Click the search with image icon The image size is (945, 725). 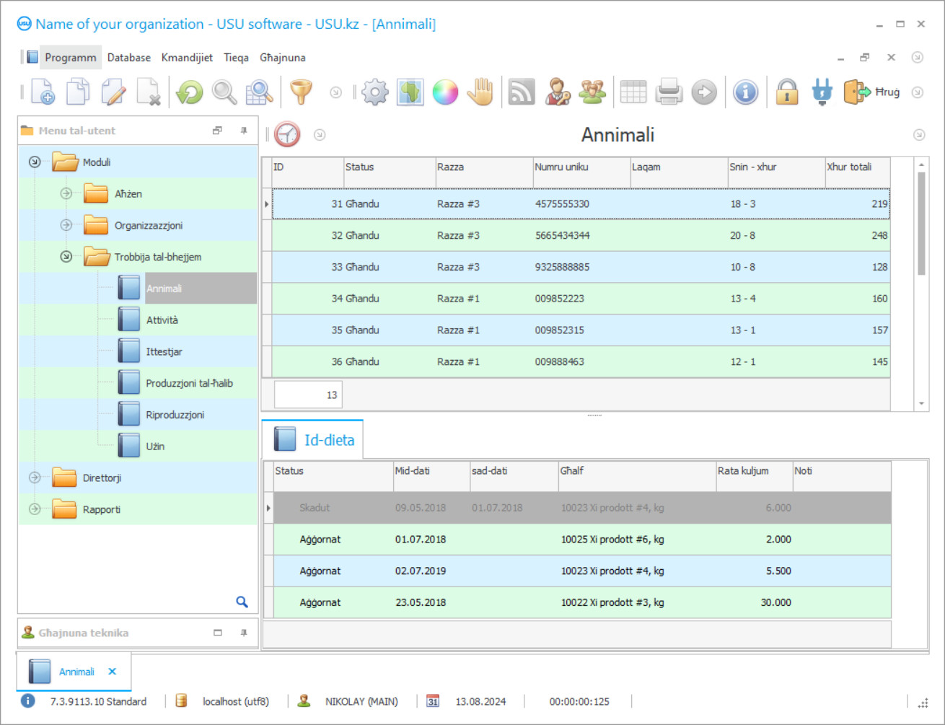259,92
